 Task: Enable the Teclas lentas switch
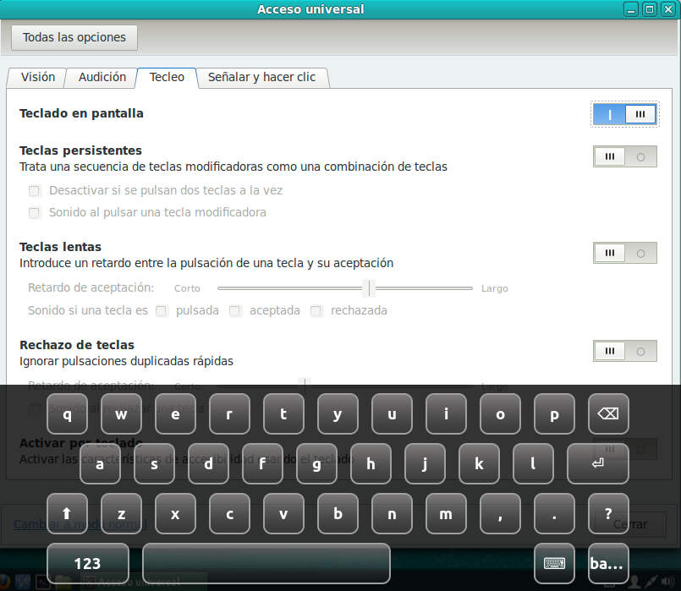(625, 253)
